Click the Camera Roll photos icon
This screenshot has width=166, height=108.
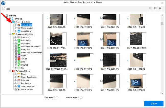pos(19,25)
